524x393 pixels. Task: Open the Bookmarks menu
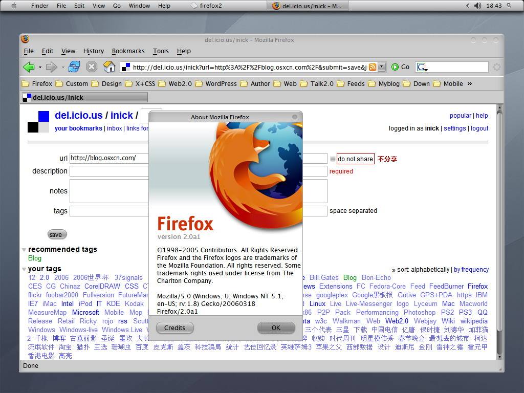128,51
